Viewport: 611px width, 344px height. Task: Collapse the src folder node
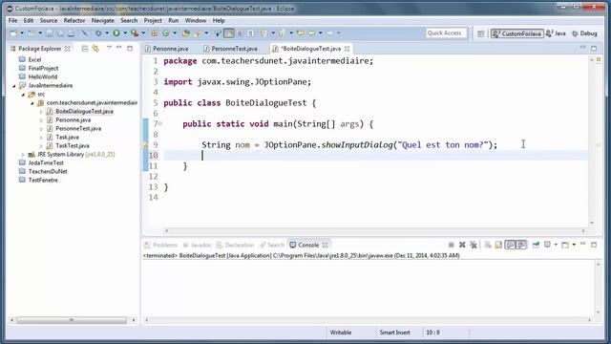pos(23,95)
